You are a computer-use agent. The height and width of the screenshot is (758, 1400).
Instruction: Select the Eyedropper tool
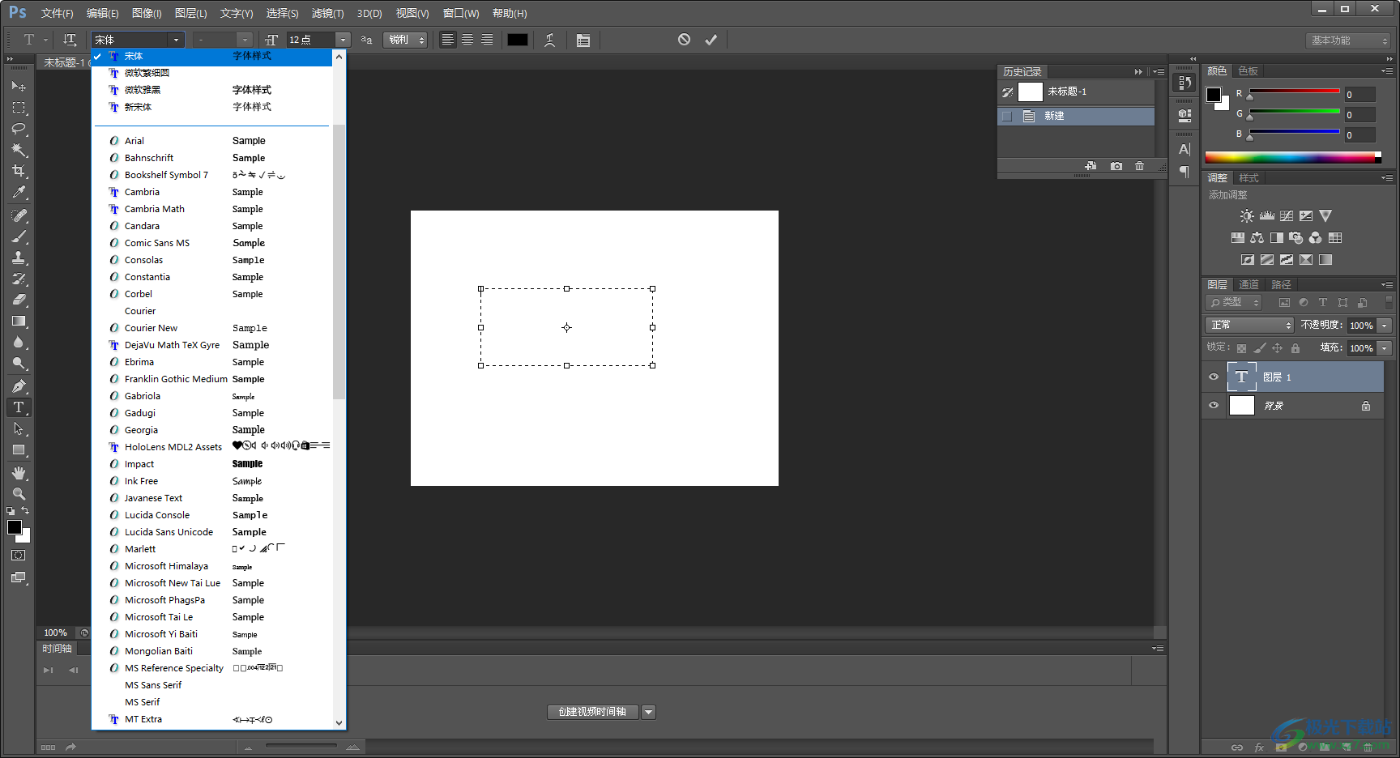click(19, 192)
